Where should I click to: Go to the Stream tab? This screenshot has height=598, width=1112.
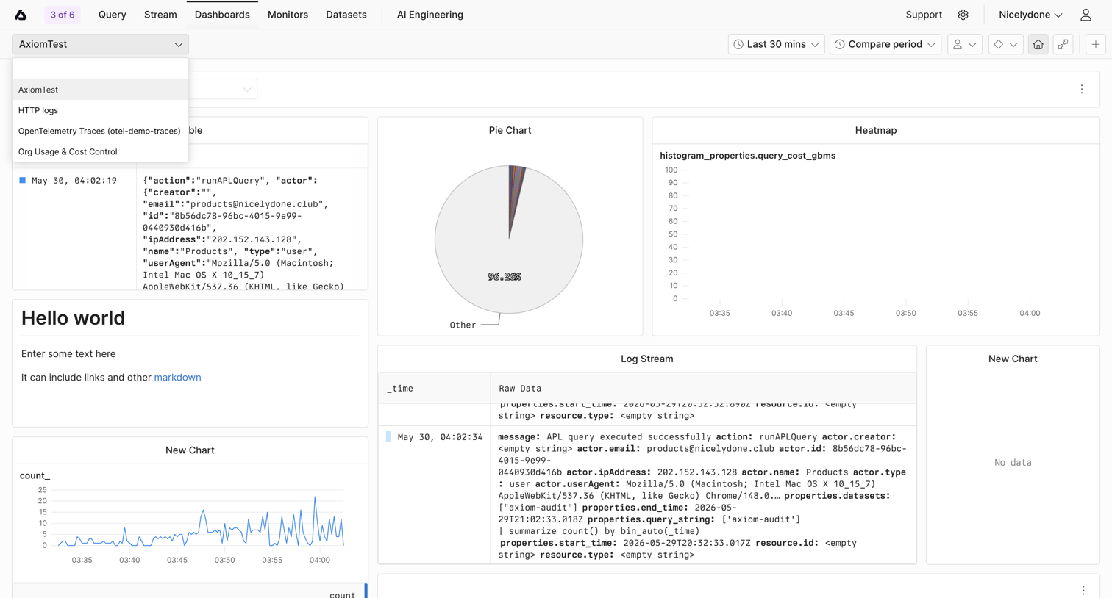coord(160,15)
